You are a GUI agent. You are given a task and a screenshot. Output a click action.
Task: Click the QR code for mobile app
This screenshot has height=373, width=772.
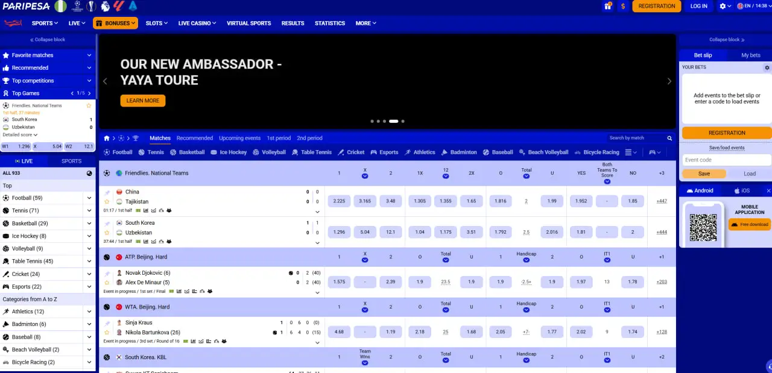point(703,227)
